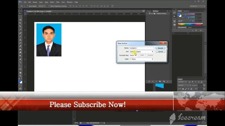This screenshot has width=225, height=126.
Task: Click Record button in New Action dialog
Action: (x=160, y=48)
